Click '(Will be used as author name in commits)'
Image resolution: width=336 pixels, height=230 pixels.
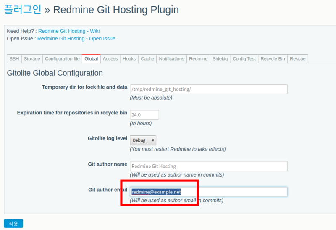coord(177,175)
